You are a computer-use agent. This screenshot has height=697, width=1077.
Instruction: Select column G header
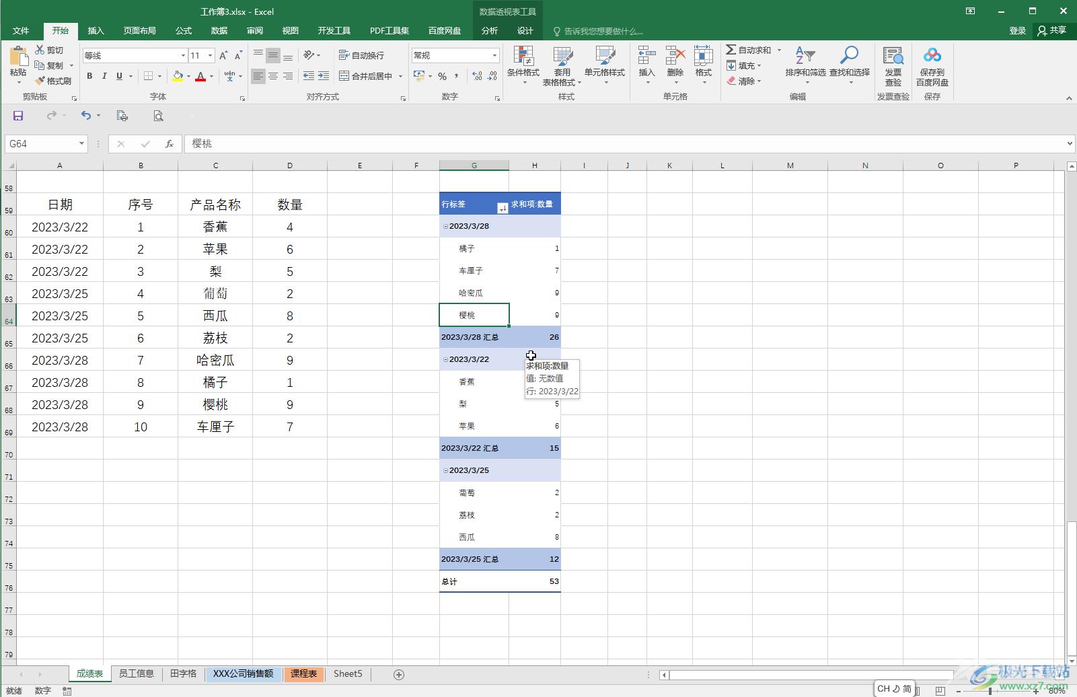[x=474, y=166]
